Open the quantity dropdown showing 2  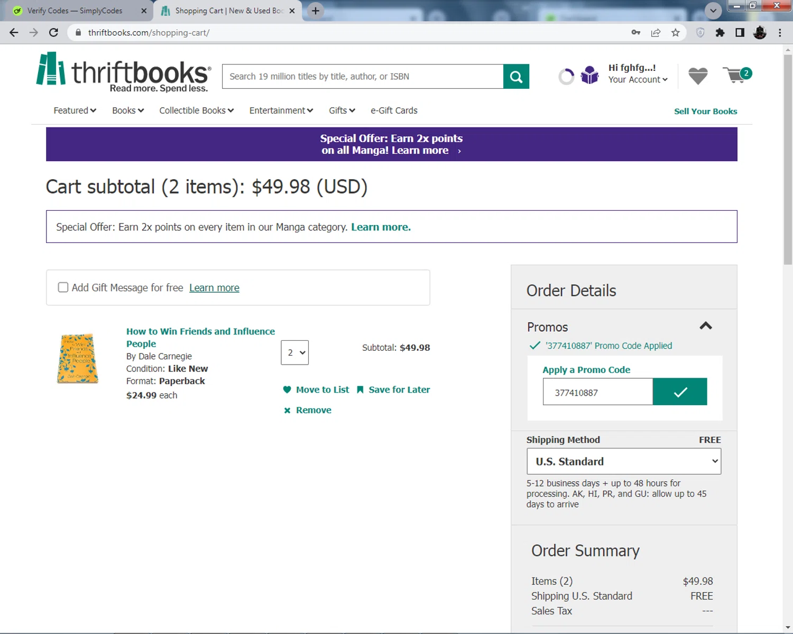[294, 352]
